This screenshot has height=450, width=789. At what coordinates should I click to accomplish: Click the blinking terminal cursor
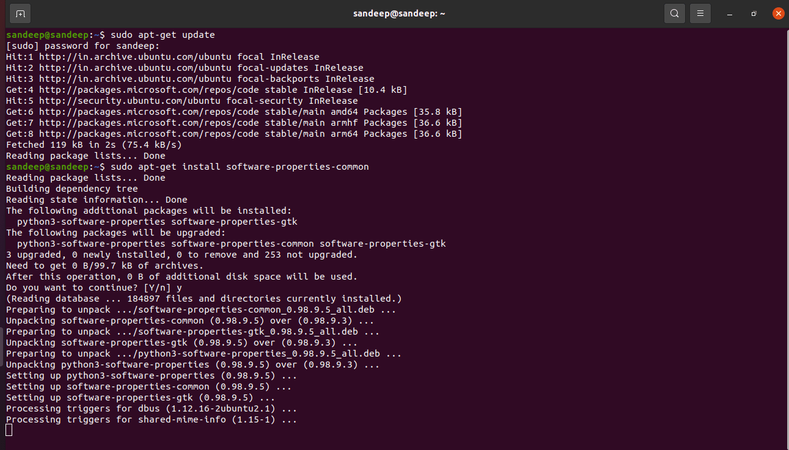(9, 429)
